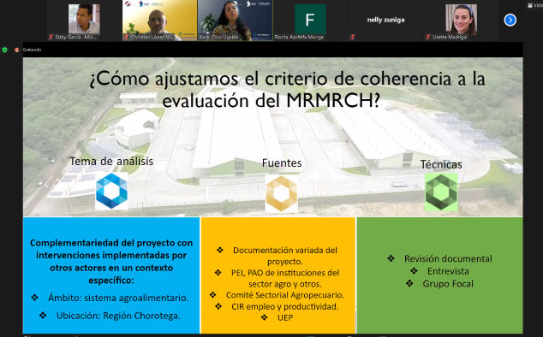Image resolution: width=543 pixels, height=337 pixels.
Task: Click the green hexagon Técnicas icon
Action: point(441,192)
